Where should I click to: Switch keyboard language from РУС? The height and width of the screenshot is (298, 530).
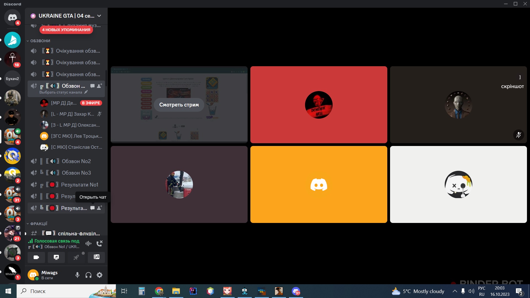point(482,291)
